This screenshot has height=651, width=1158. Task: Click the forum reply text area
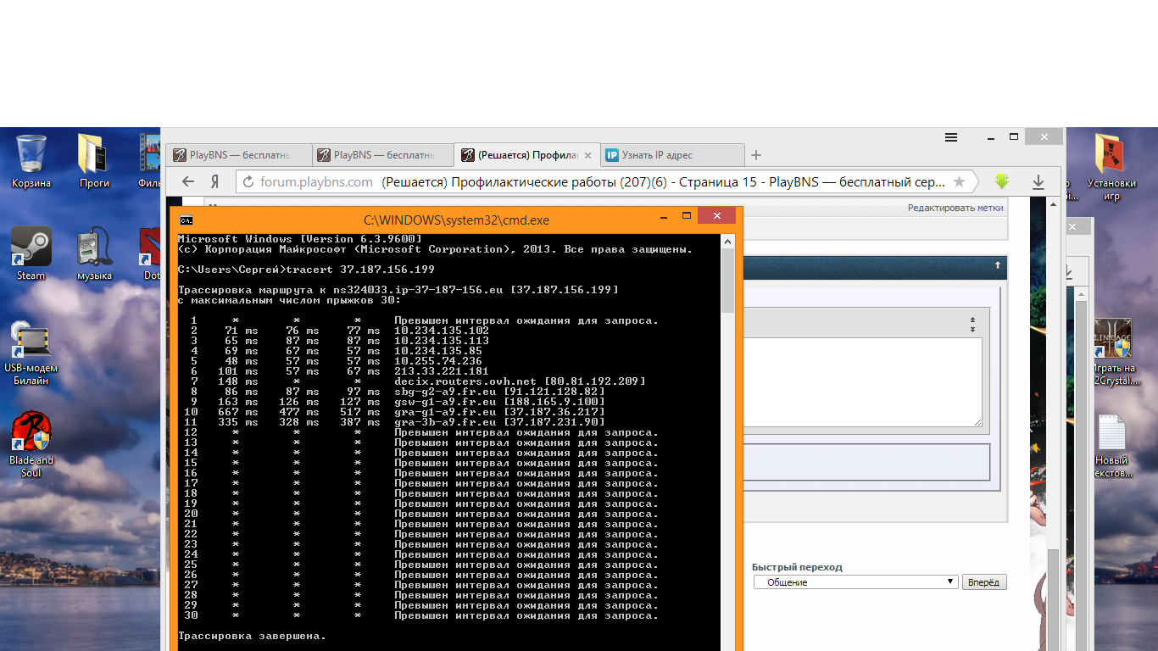pos(863,381)
